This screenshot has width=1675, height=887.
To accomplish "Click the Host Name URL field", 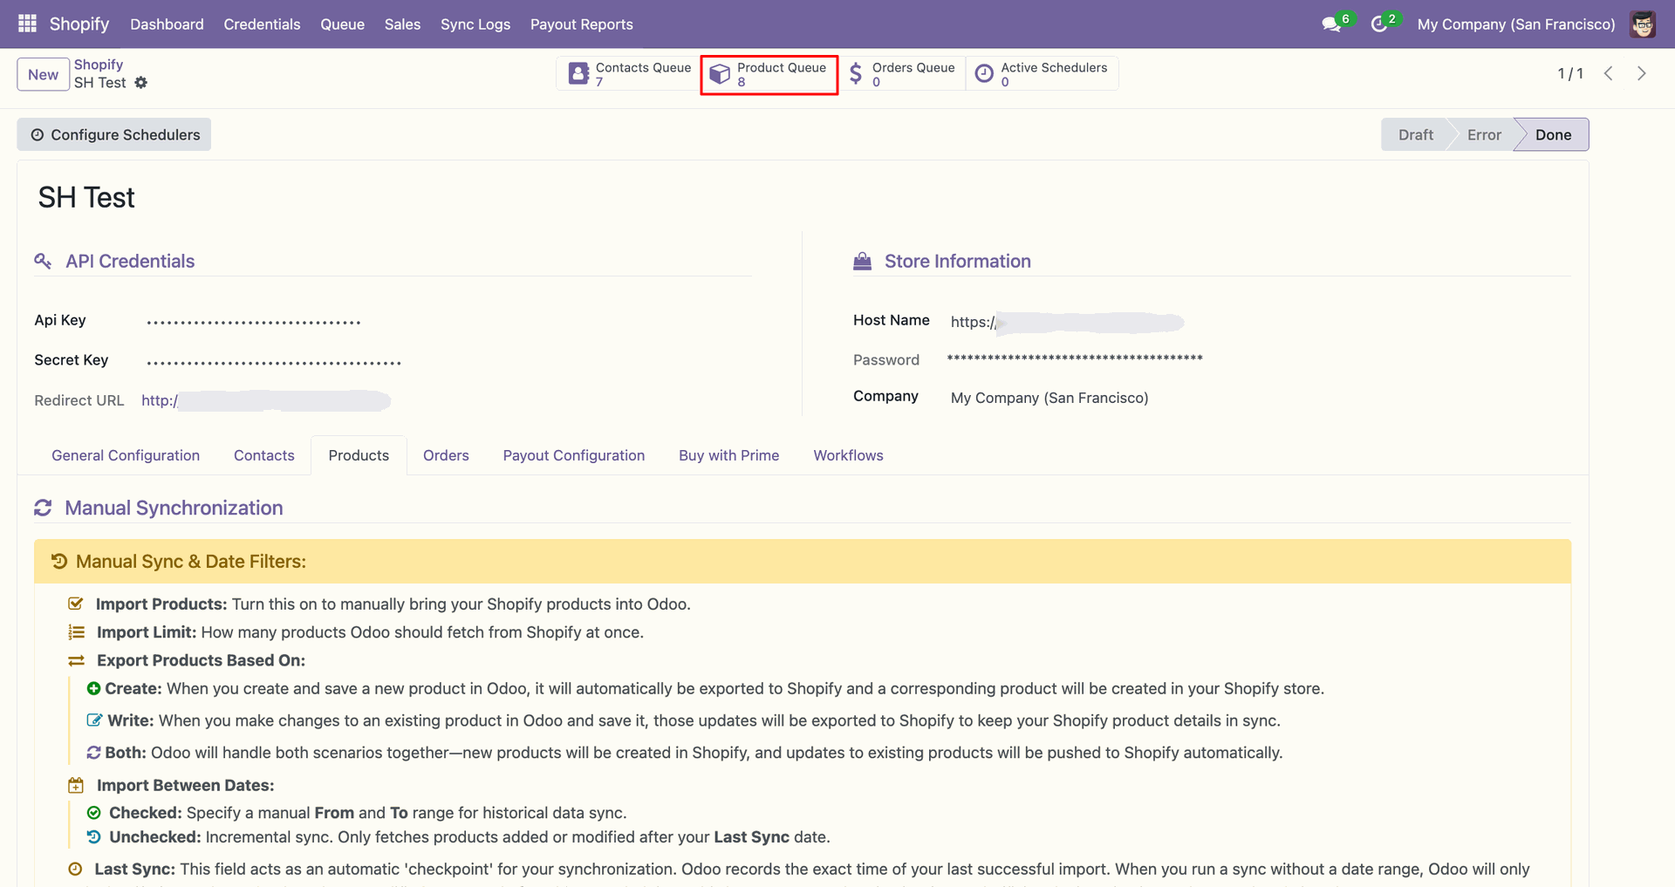I will 1067,322.
